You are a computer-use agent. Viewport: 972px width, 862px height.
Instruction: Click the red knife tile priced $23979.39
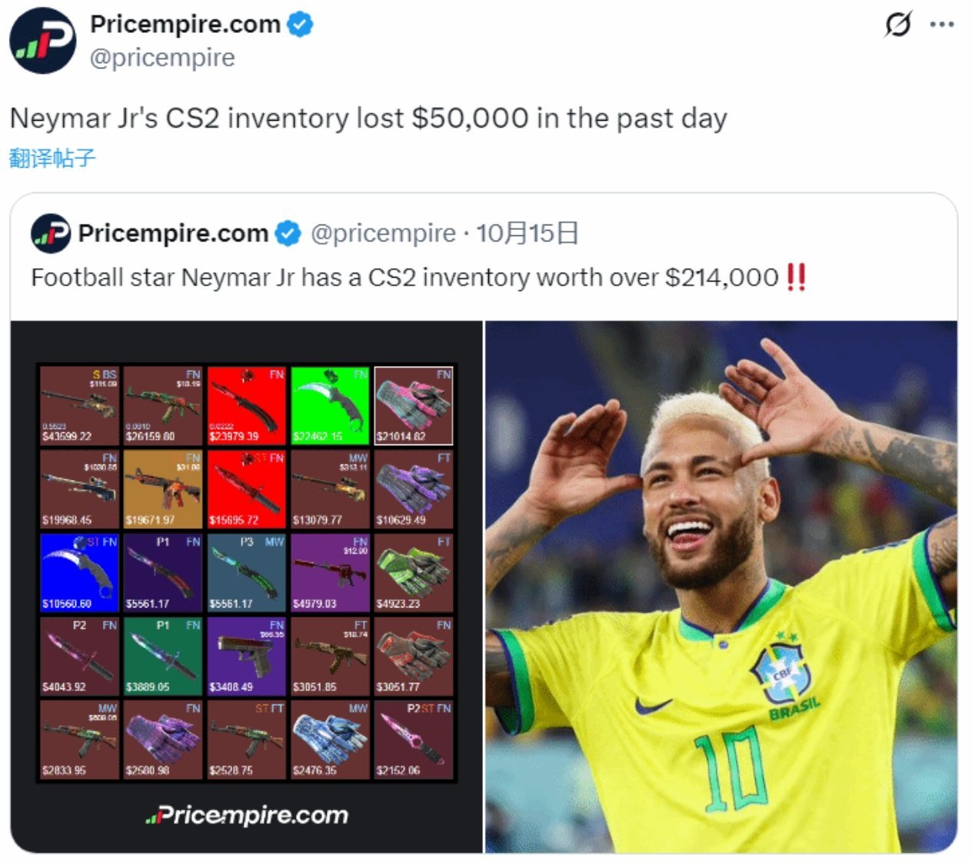point(246,405)
